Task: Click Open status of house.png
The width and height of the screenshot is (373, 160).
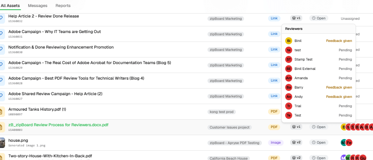Action: click(x=319, y=143)
